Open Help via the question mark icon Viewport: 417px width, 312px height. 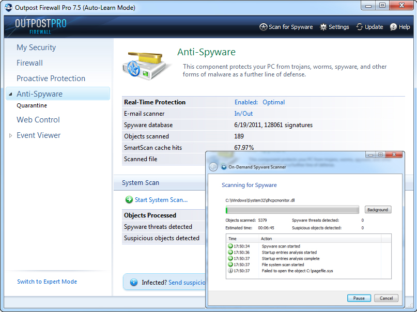pos(393,27)
